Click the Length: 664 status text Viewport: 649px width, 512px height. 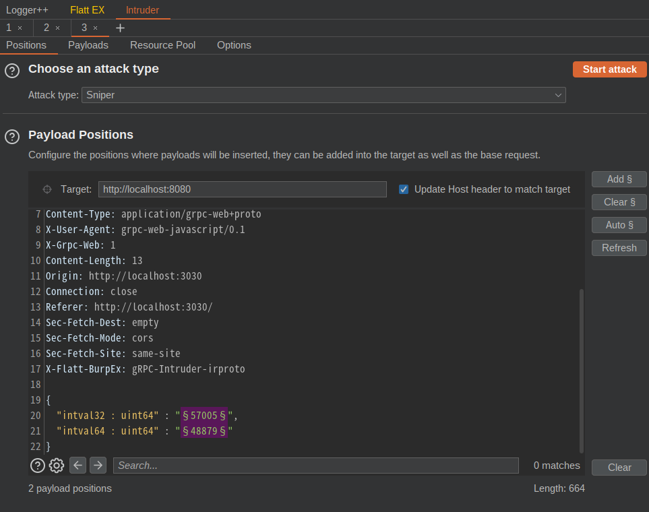tap(559, 488)
